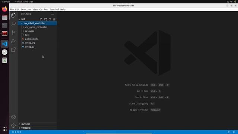The image size is (238, 134).
Task: Click 'Start Debugging' hint text
Action: (139, 103)
